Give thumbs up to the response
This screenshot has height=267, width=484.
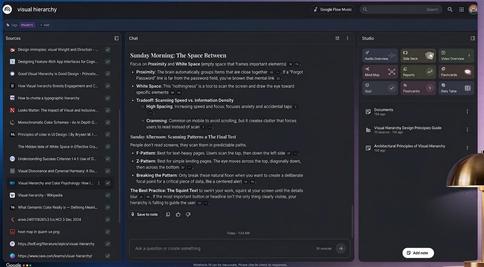(178, 215)
